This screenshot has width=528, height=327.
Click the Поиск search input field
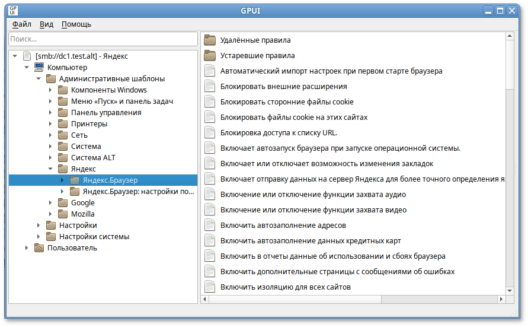tap(103, 39)
